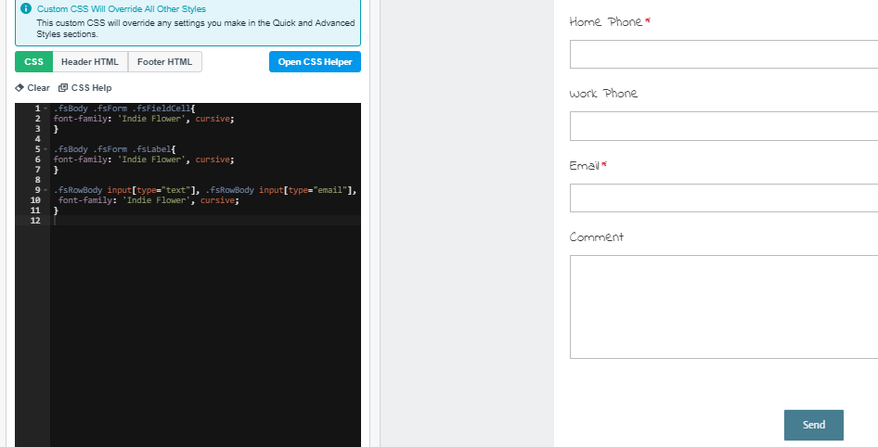Collapse the .fsFieldCell rule at line 1
Screen dimensions: 878x447
45,109
